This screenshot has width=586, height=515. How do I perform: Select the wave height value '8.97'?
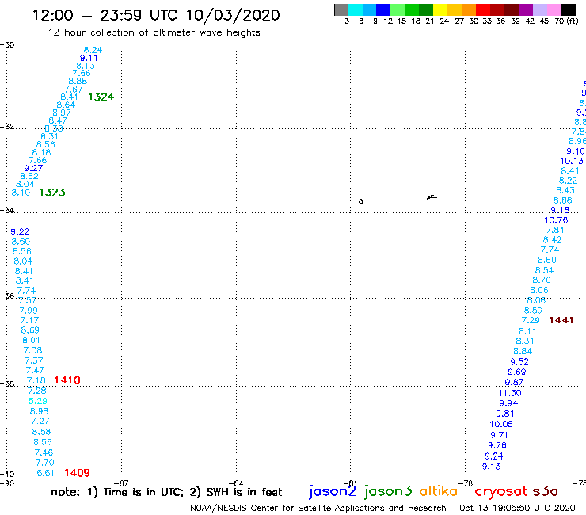pyautogui.click(x=61, y=113)
